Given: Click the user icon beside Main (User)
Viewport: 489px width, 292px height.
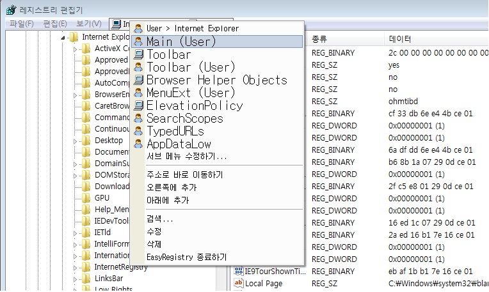Looking at the screenshot, I should (138, 42).
